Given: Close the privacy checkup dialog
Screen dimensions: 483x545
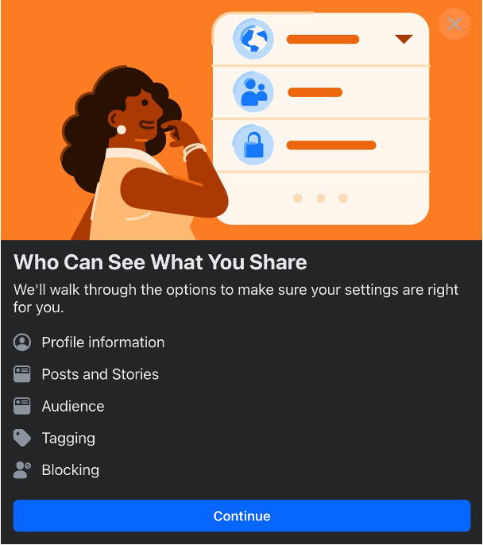Looking at the screenshot, I should click(x=454, y=24).
